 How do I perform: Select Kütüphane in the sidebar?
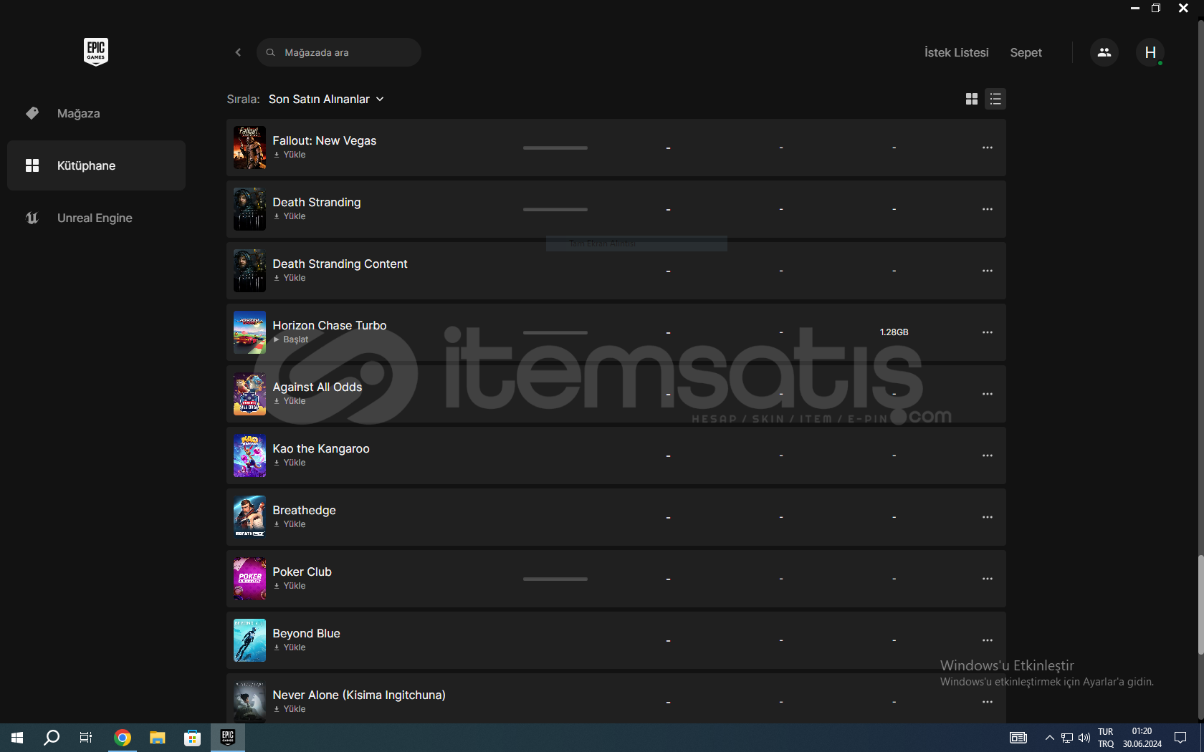(96, 165)
